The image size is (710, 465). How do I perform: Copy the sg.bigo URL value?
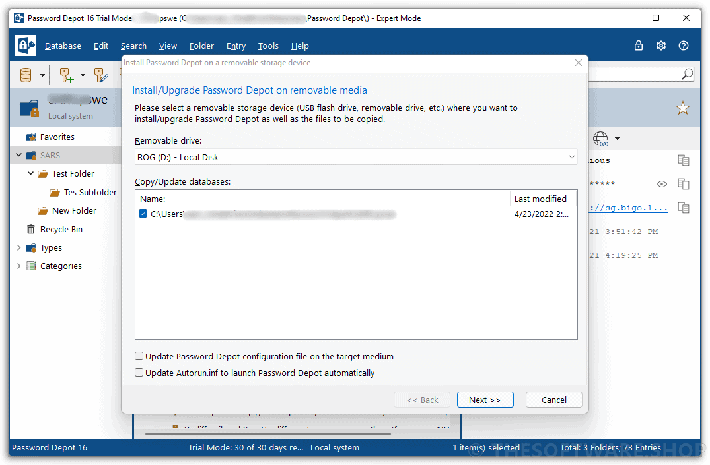tap(684, 208)
